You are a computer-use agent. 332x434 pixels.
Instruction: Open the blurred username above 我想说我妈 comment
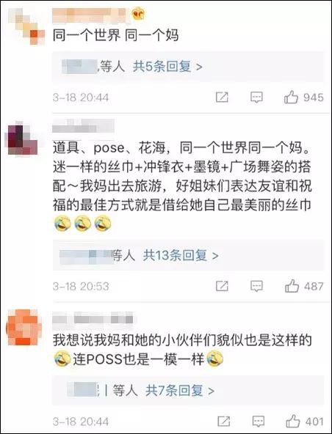point(93,318)
